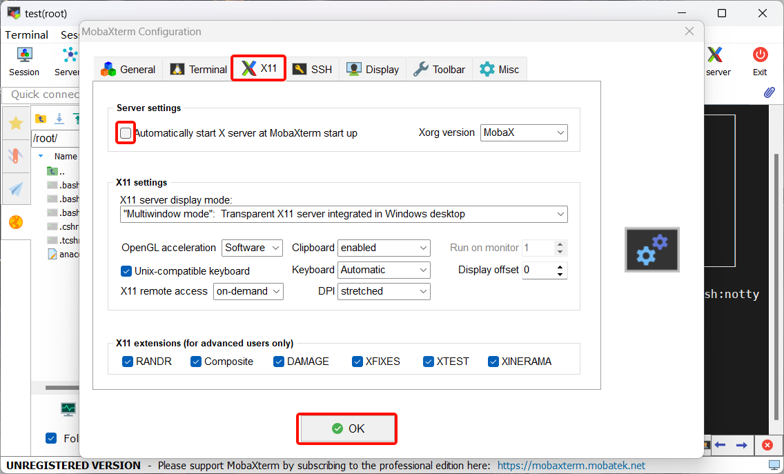
Task: Toggle the XTEST extension checkbox
Action: 429,362
